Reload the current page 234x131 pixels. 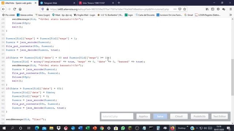pyautogui.click(x=15, y=9)
